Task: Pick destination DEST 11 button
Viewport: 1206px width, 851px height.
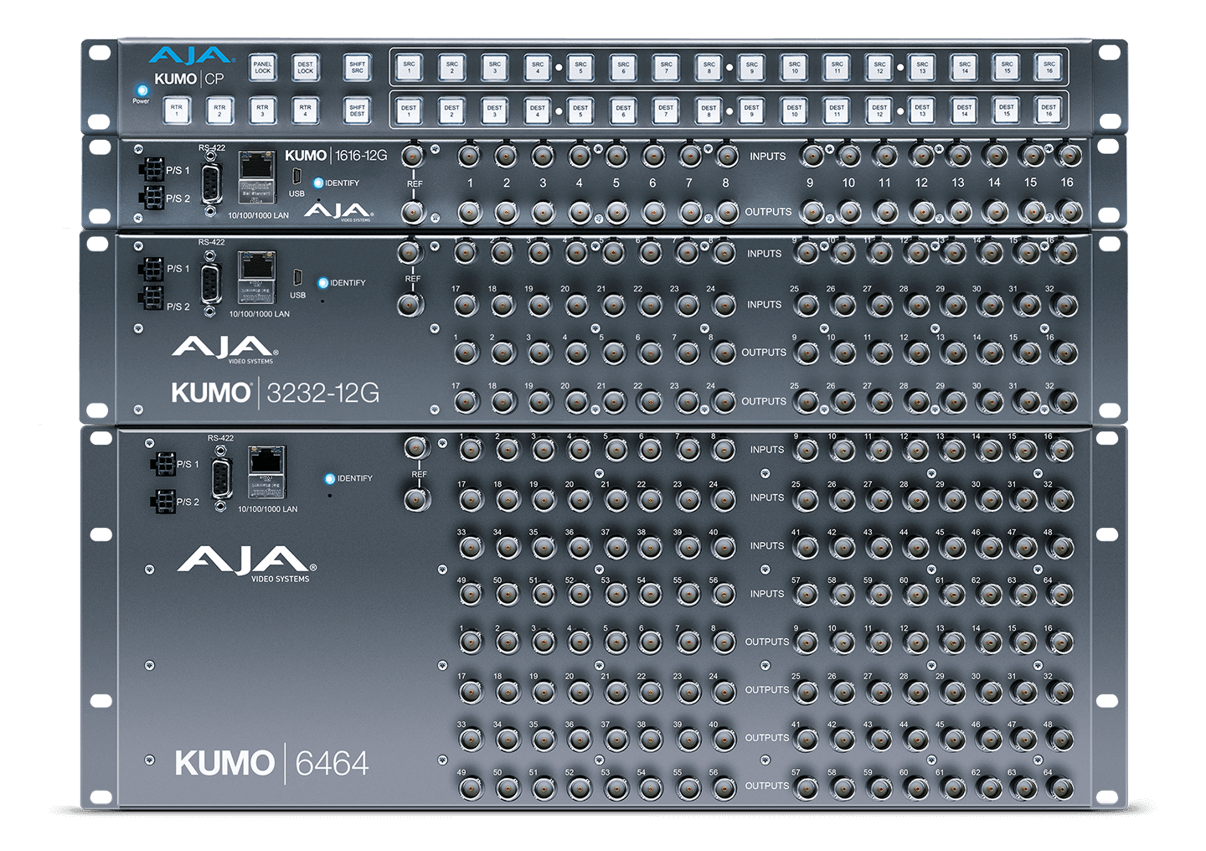Action: (x=837, y=111)
